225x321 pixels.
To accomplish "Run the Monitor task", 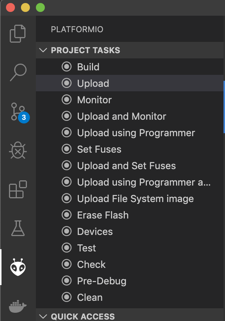I will [x=130, y=100].
